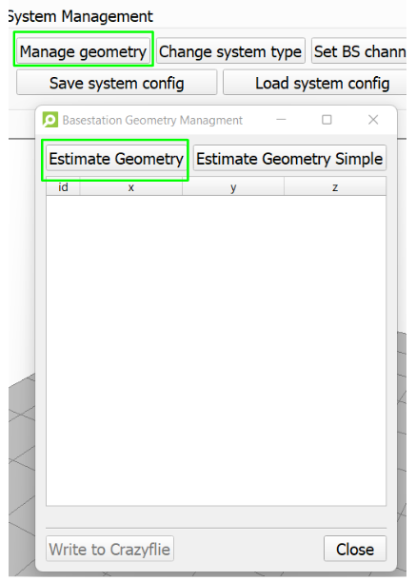The height and width of the screenshot is (581, 416).
Task: Select the x column header
Action: pyautogui.click(x=131, y=187)
